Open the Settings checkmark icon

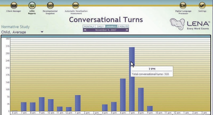pos(202,5)
